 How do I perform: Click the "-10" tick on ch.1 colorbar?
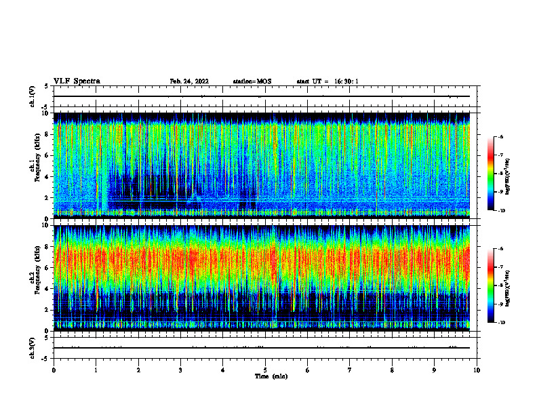(x=502, y=211)
